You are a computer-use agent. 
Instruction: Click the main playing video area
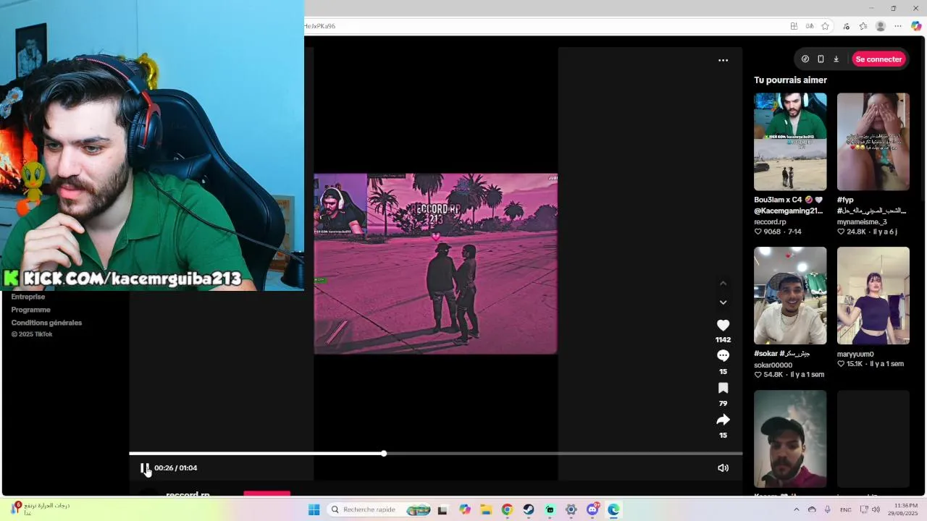[x=435, y=263]
